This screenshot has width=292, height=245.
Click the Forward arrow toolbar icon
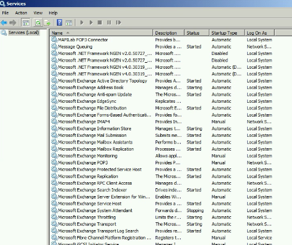click(13, 23)
